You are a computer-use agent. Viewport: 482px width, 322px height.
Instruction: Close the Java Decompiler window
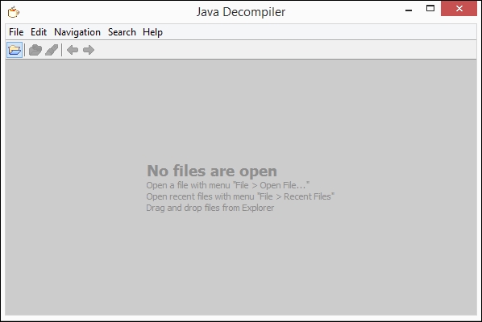[x=459, y=9]
